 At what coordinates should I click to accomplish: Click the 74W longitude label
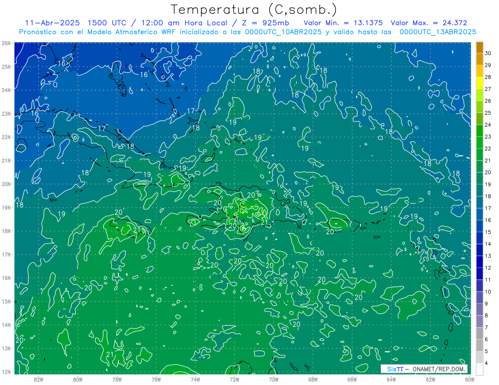pos(195,379)
